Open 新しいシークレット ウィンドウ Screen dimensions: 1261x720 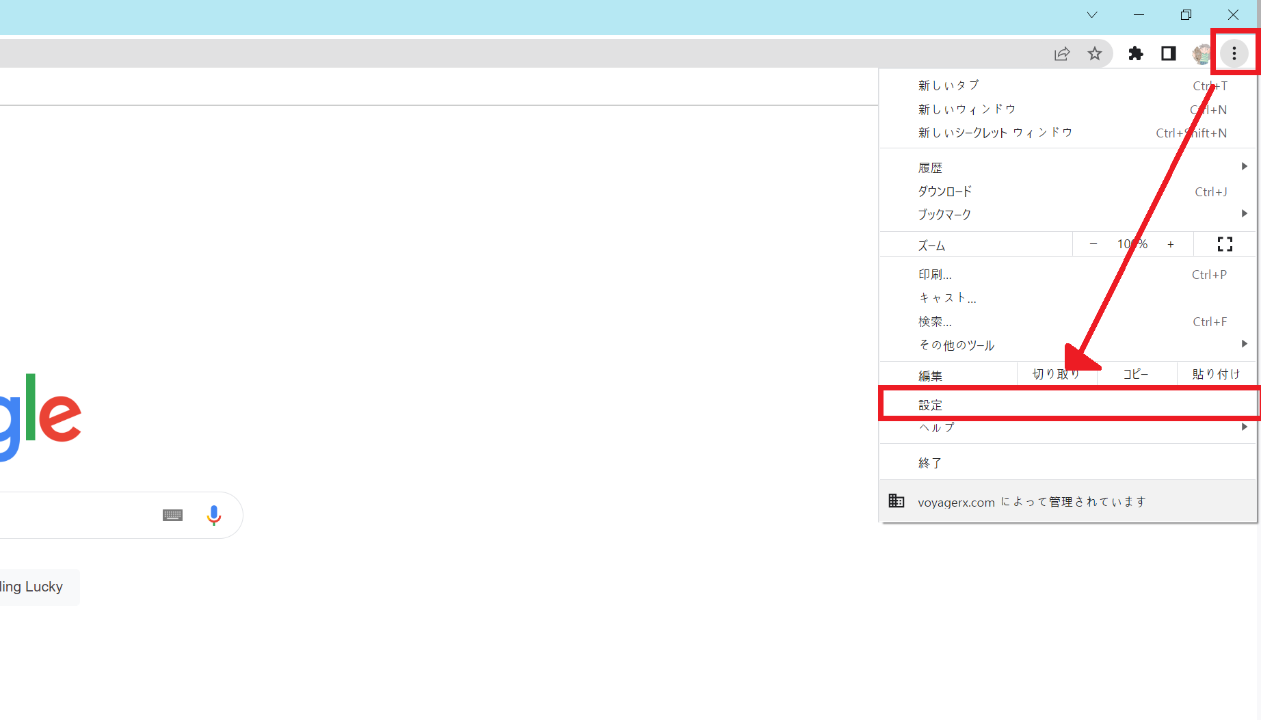[x=1068, y=133]
